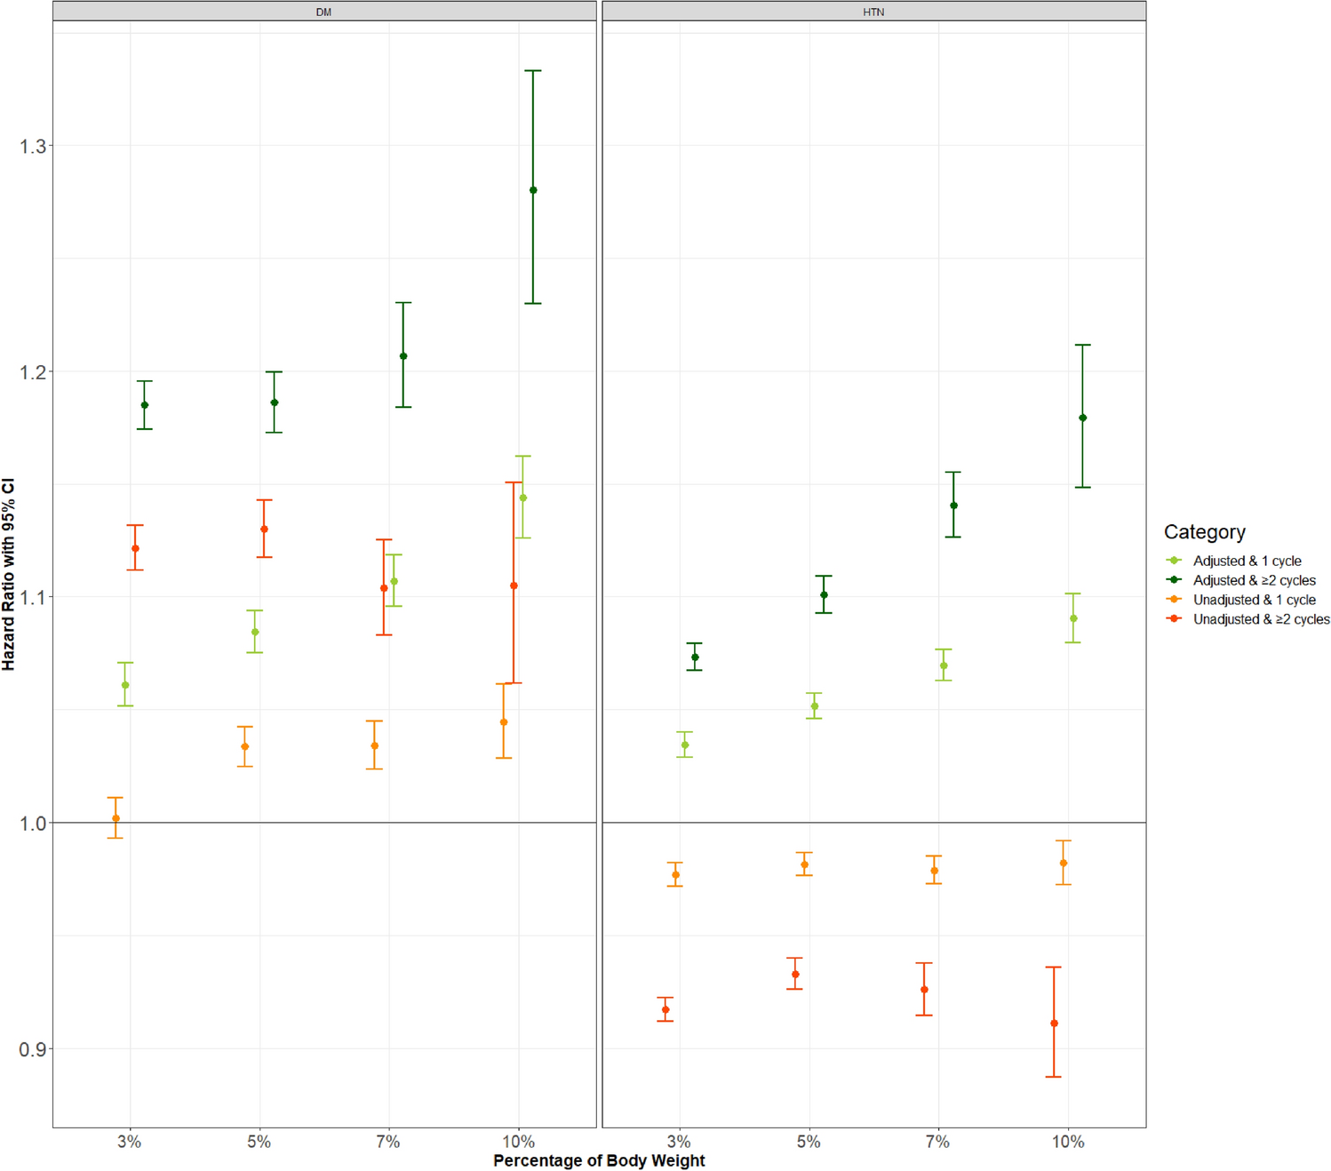Click the orange point at 5% in HTN panel
This screenshot has height=1171, width=1331.
pyautogui.click(x=805, y=864)
